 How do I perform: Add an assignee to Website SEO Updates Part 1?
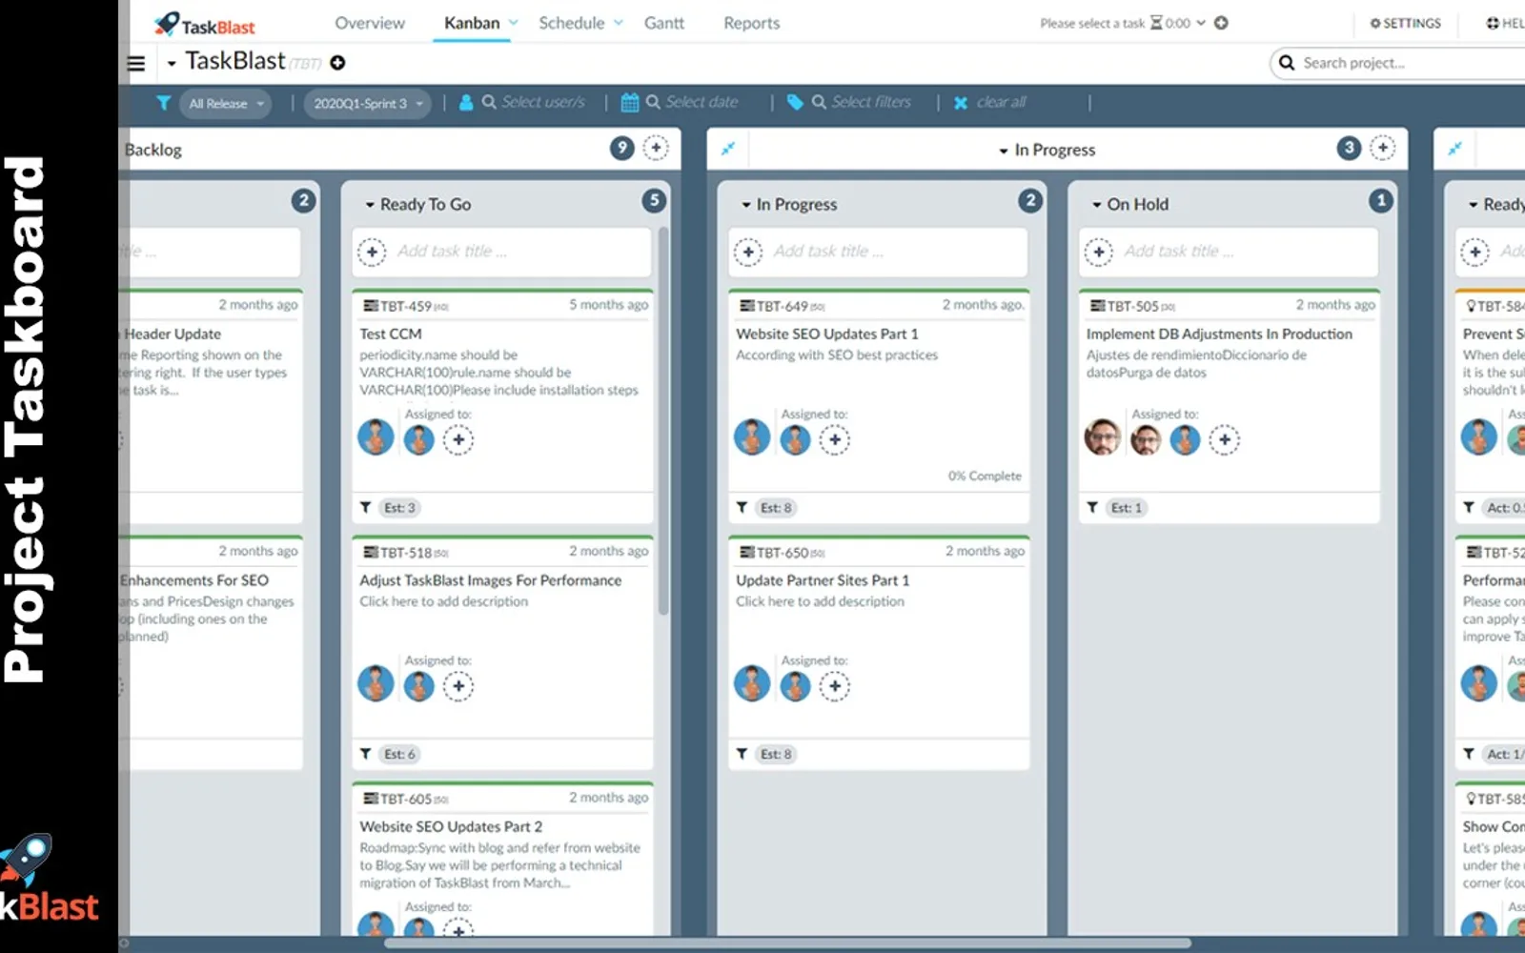835,439
